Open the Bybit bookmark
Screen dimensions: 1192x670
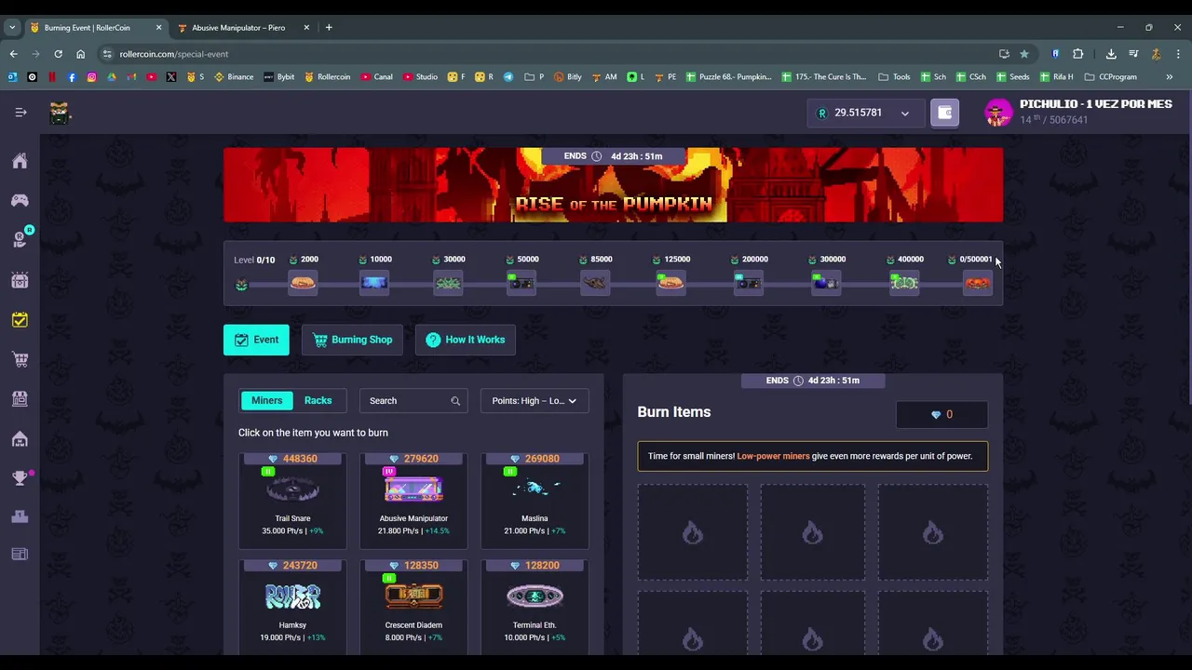pos(279,77)
